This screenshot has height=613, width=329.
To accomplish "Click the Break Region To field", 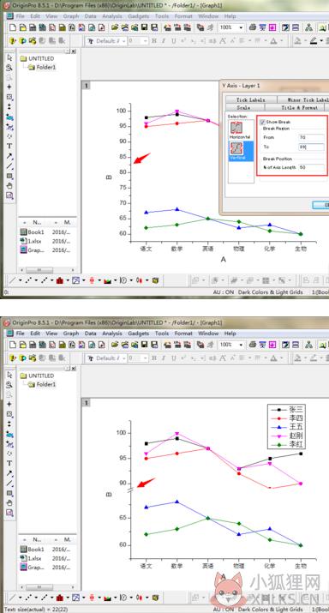I will [x=311, y=147].
